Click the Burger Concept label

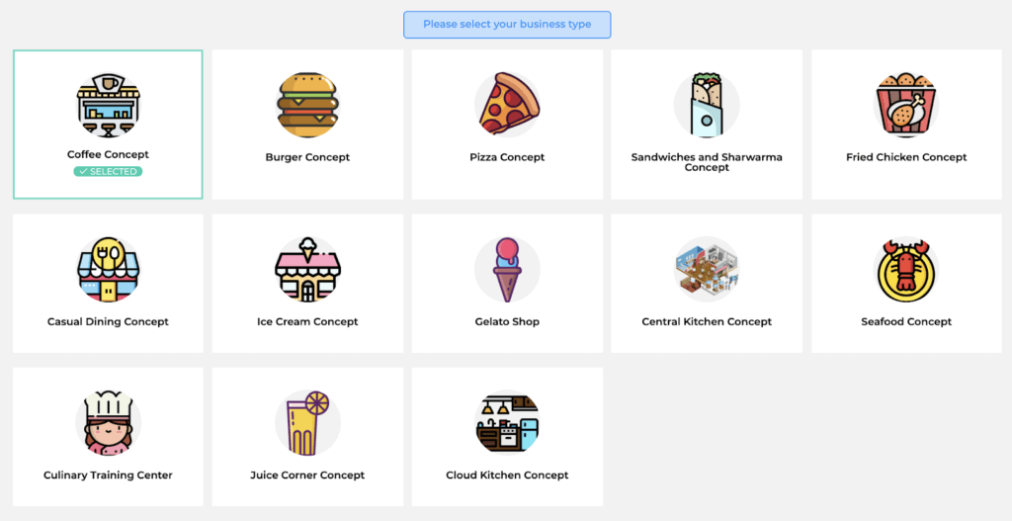pyautogui.click(x=308, y=157)
